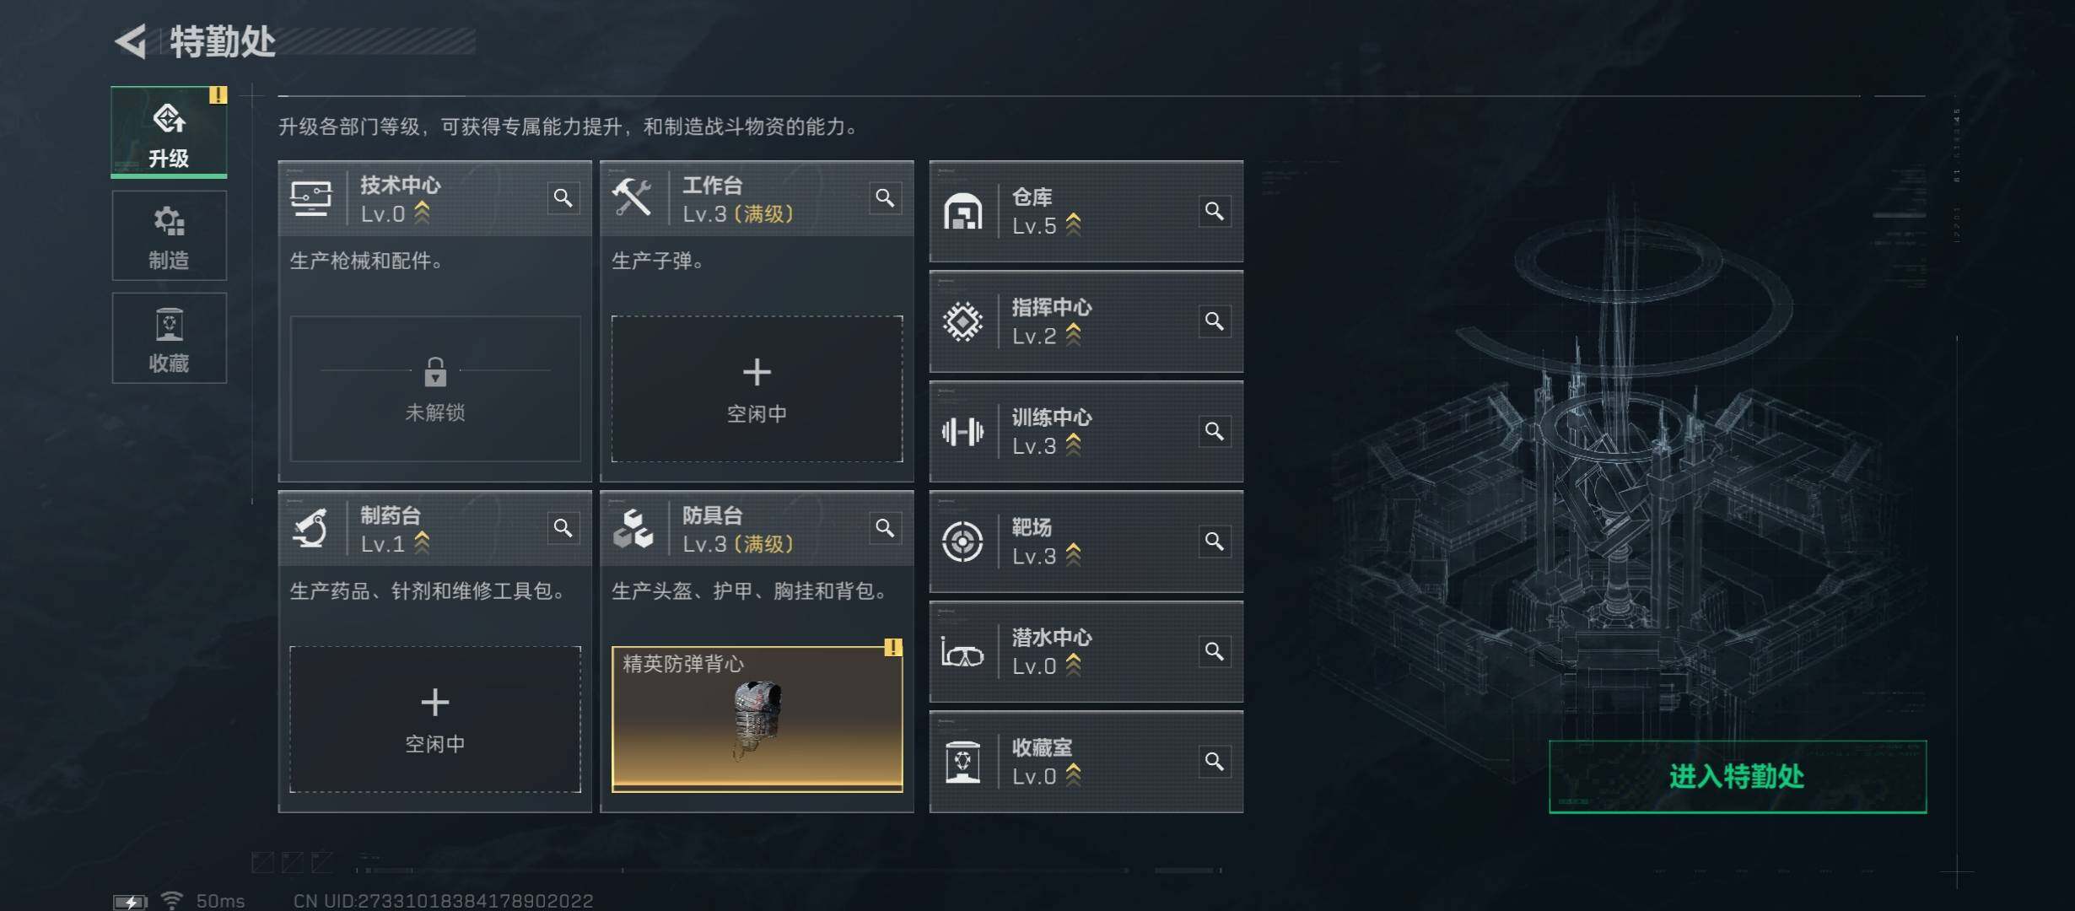Inspect 制药台 with its magnifier icon
2075x911 pixels.
[563, 528]
